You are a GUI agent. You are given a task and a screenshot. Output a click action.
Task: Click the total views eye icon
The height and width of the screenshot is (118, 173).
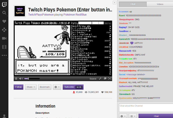coord(86,92)
